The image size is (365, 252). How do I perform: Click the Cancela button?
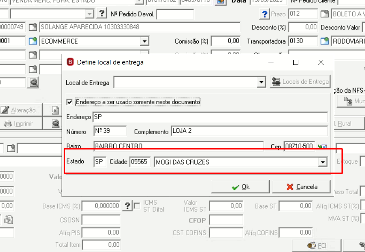(x=301, y=187)
